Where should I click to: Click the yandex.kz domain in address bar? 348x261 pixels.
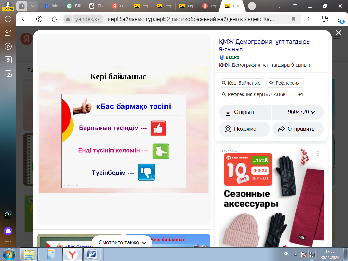pos(87,19)
